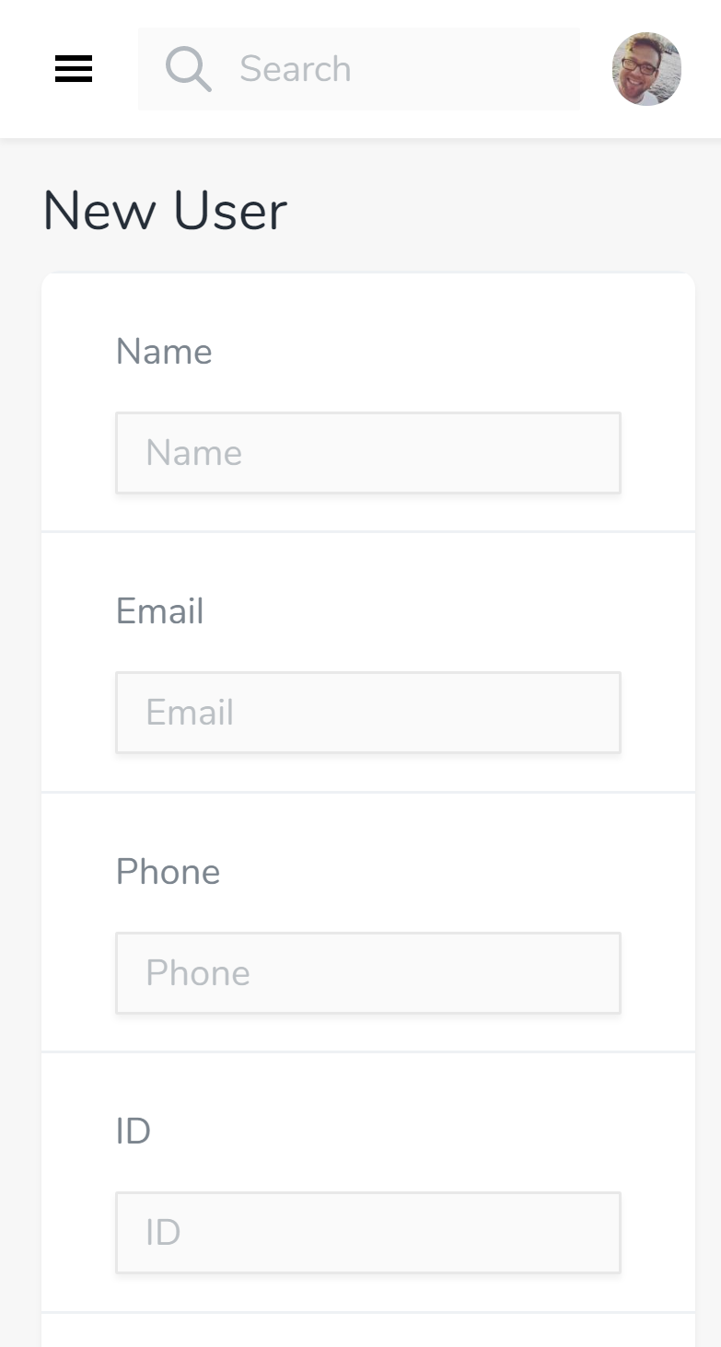The height and width of the screenshot is (1347, 721).
Task: Click the ID section label
Action: click(x=131, y=1131)
